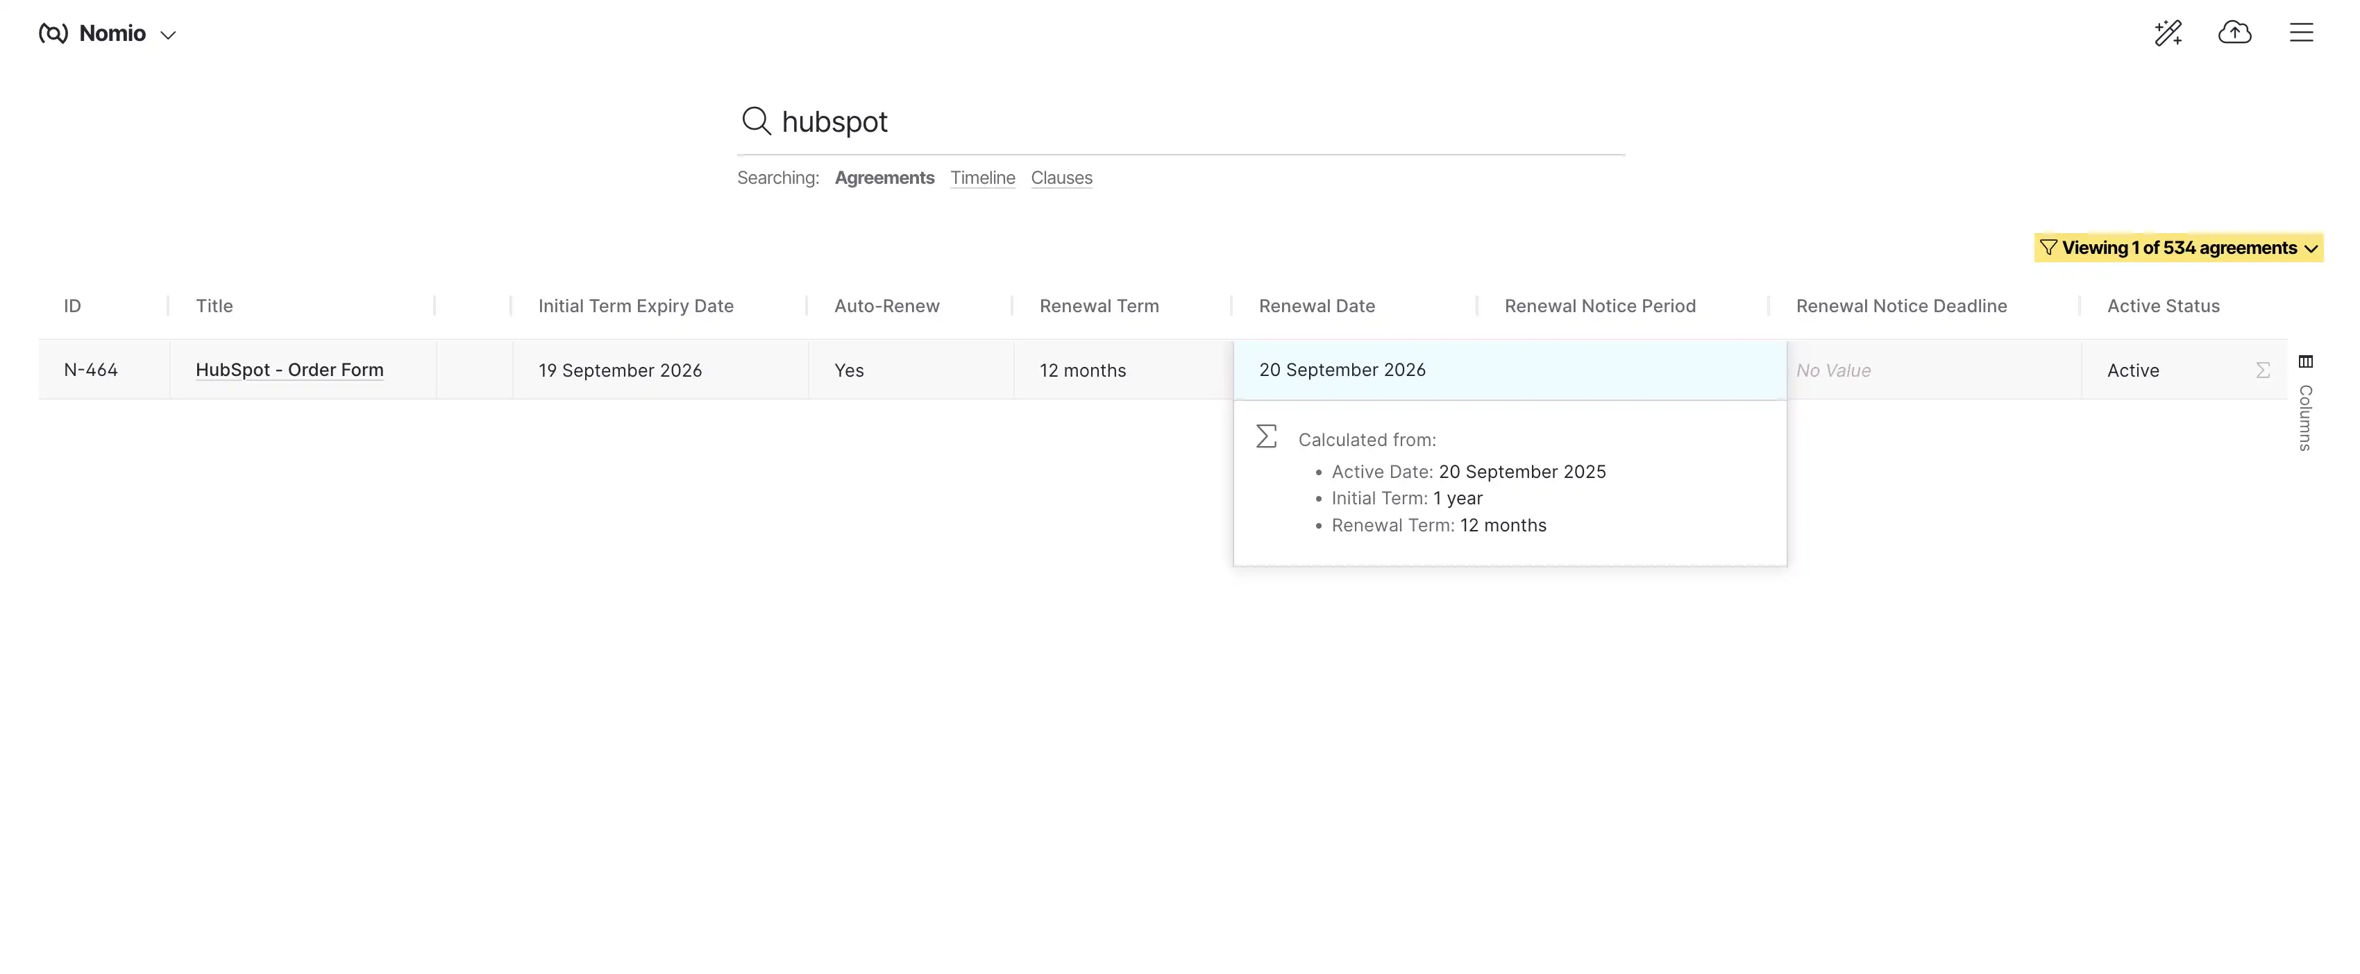Sort by the Title column header
2360x974 pixels.
[214, 306]
